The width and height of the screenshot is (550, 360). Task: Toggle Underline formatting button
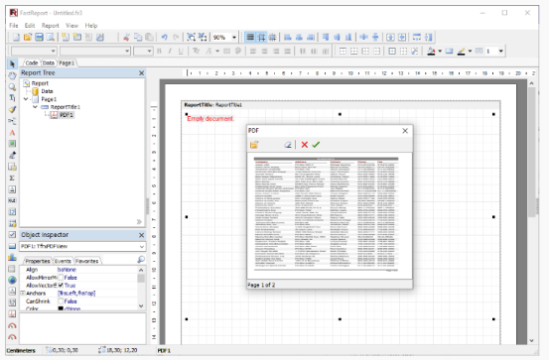[x=181, y=52]
